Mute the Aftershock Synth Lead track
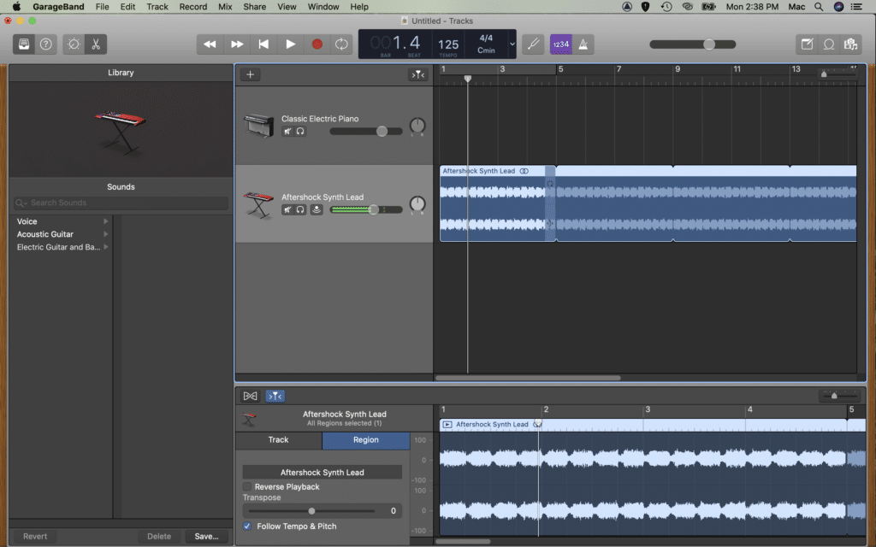The image size is (876, 547). coord(288,209)
